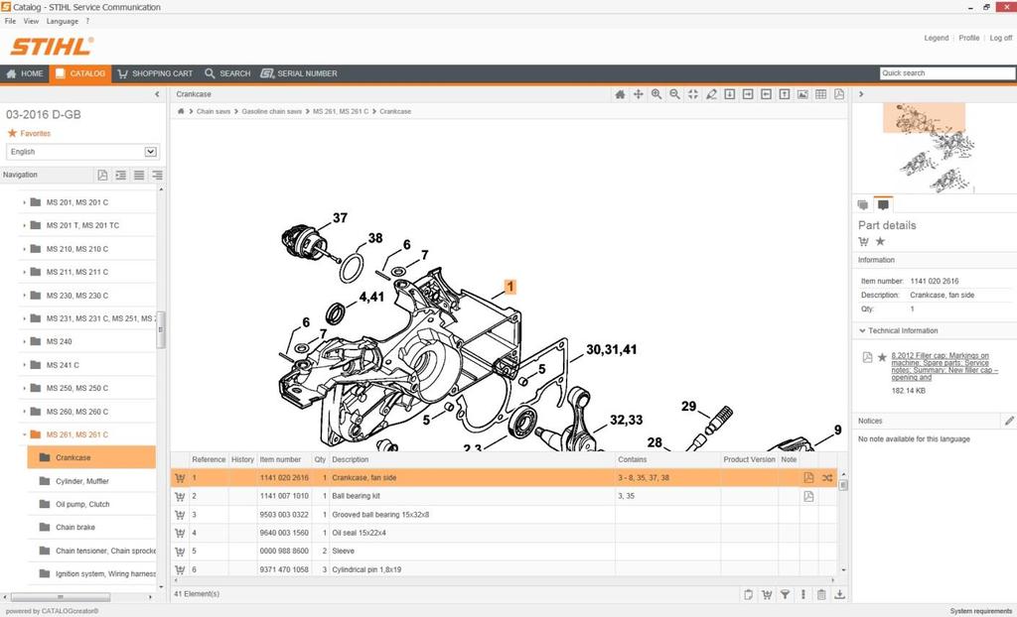Click the diagram overview thumbnail
1017x617 pixels.
point(935,149)
